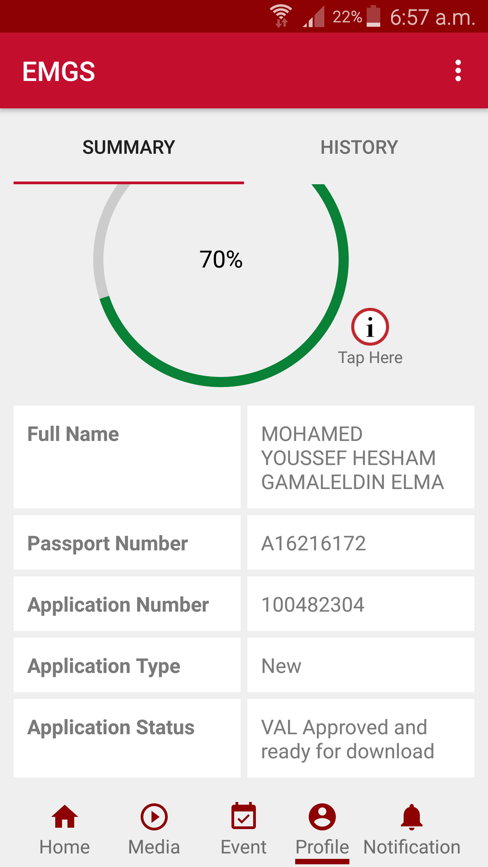Tap the full name value cell
This screenshot has width=488, height=867.
[x=352, y=458]
